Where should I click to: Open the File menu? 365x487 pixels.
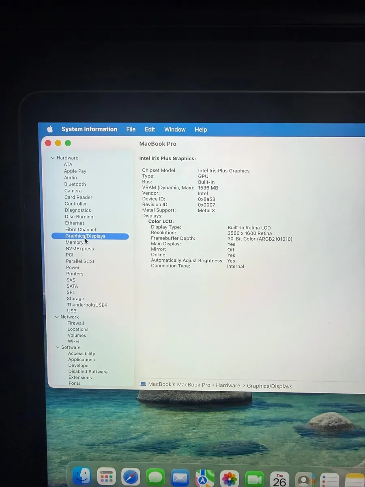(131, 129)
